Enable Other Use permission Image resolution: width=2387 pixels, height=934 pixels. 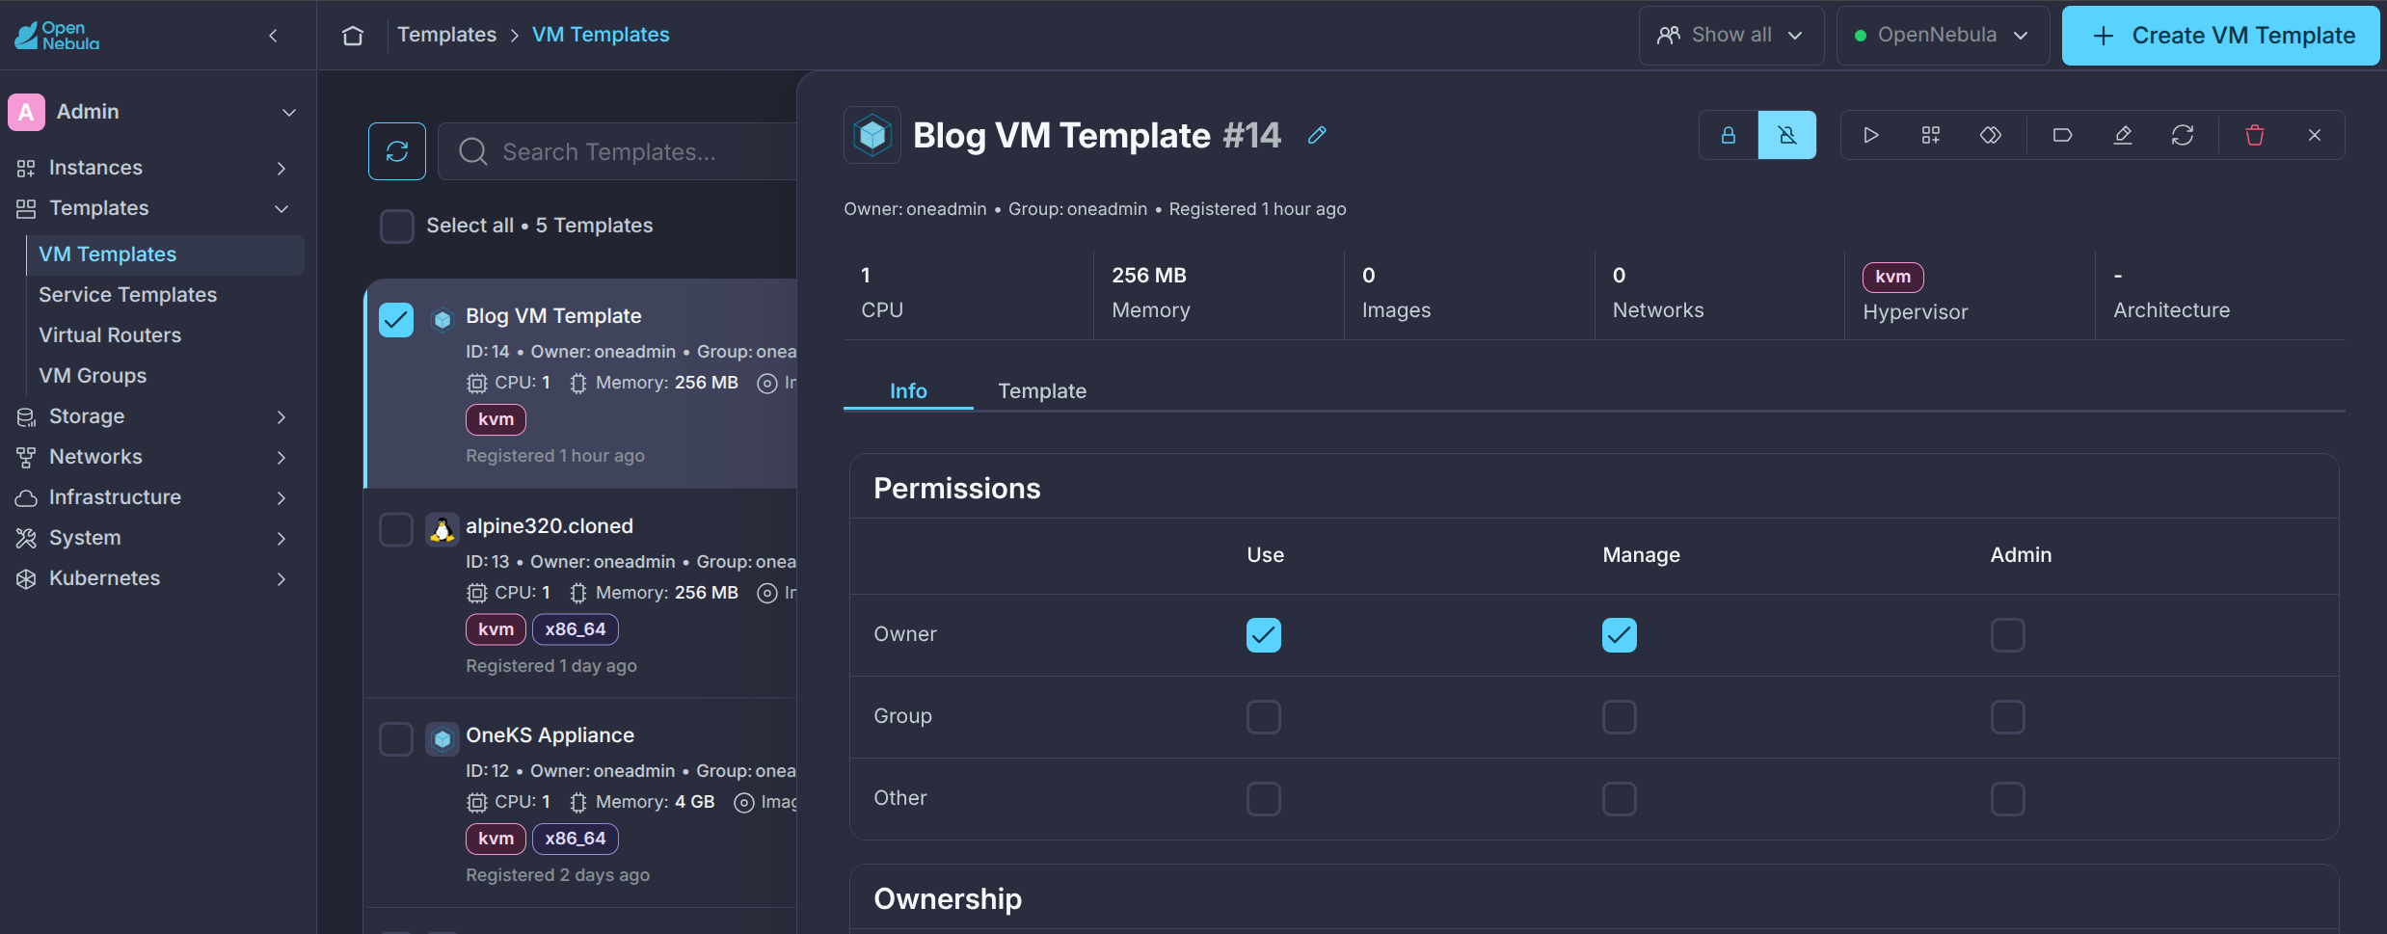(1263, 799)
